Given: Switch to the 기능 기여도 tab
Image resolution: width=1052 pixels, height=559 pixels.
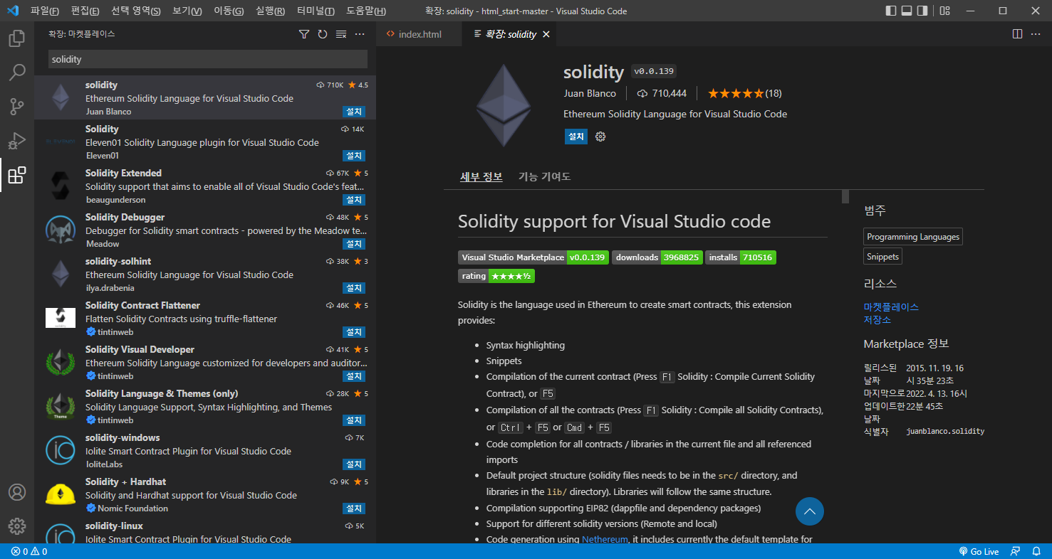Looking at the screenshot, I should 544,176.
